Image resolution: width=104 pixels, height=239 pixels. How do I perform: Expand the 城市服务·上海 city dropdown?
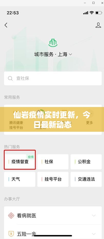pos(53,54)
